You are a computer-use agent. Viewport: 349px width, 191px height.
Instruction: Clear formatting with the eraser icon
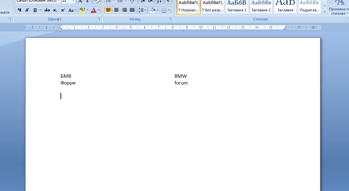(96, 1)
